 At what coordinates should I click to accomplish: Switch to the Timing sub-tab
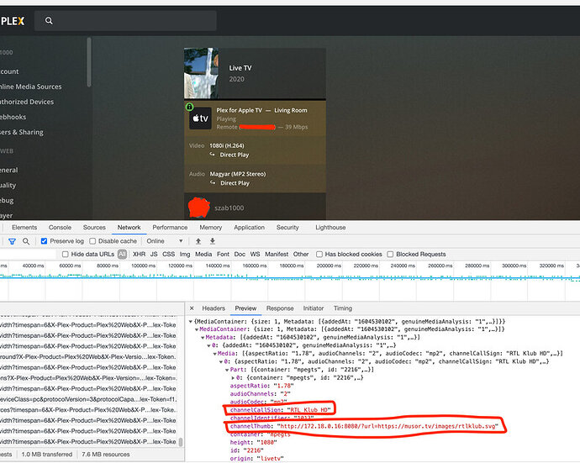click(x=343, y=308)
